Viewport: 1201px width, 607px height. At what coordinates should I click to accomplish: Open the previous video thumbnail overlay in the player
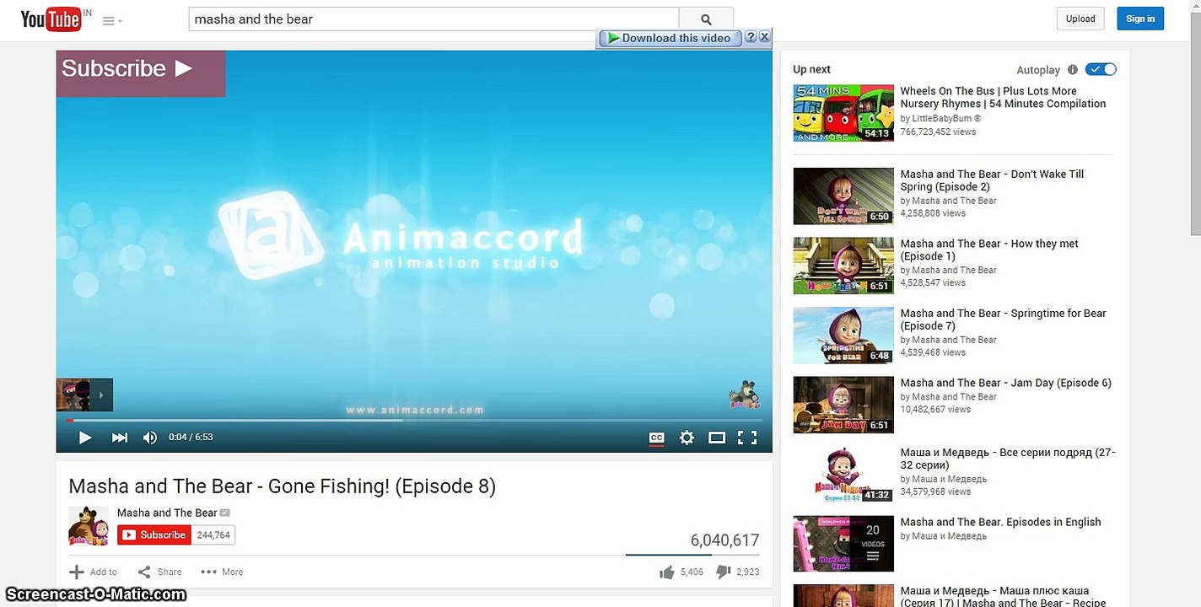pyautogui.click(x=84, y=395)
